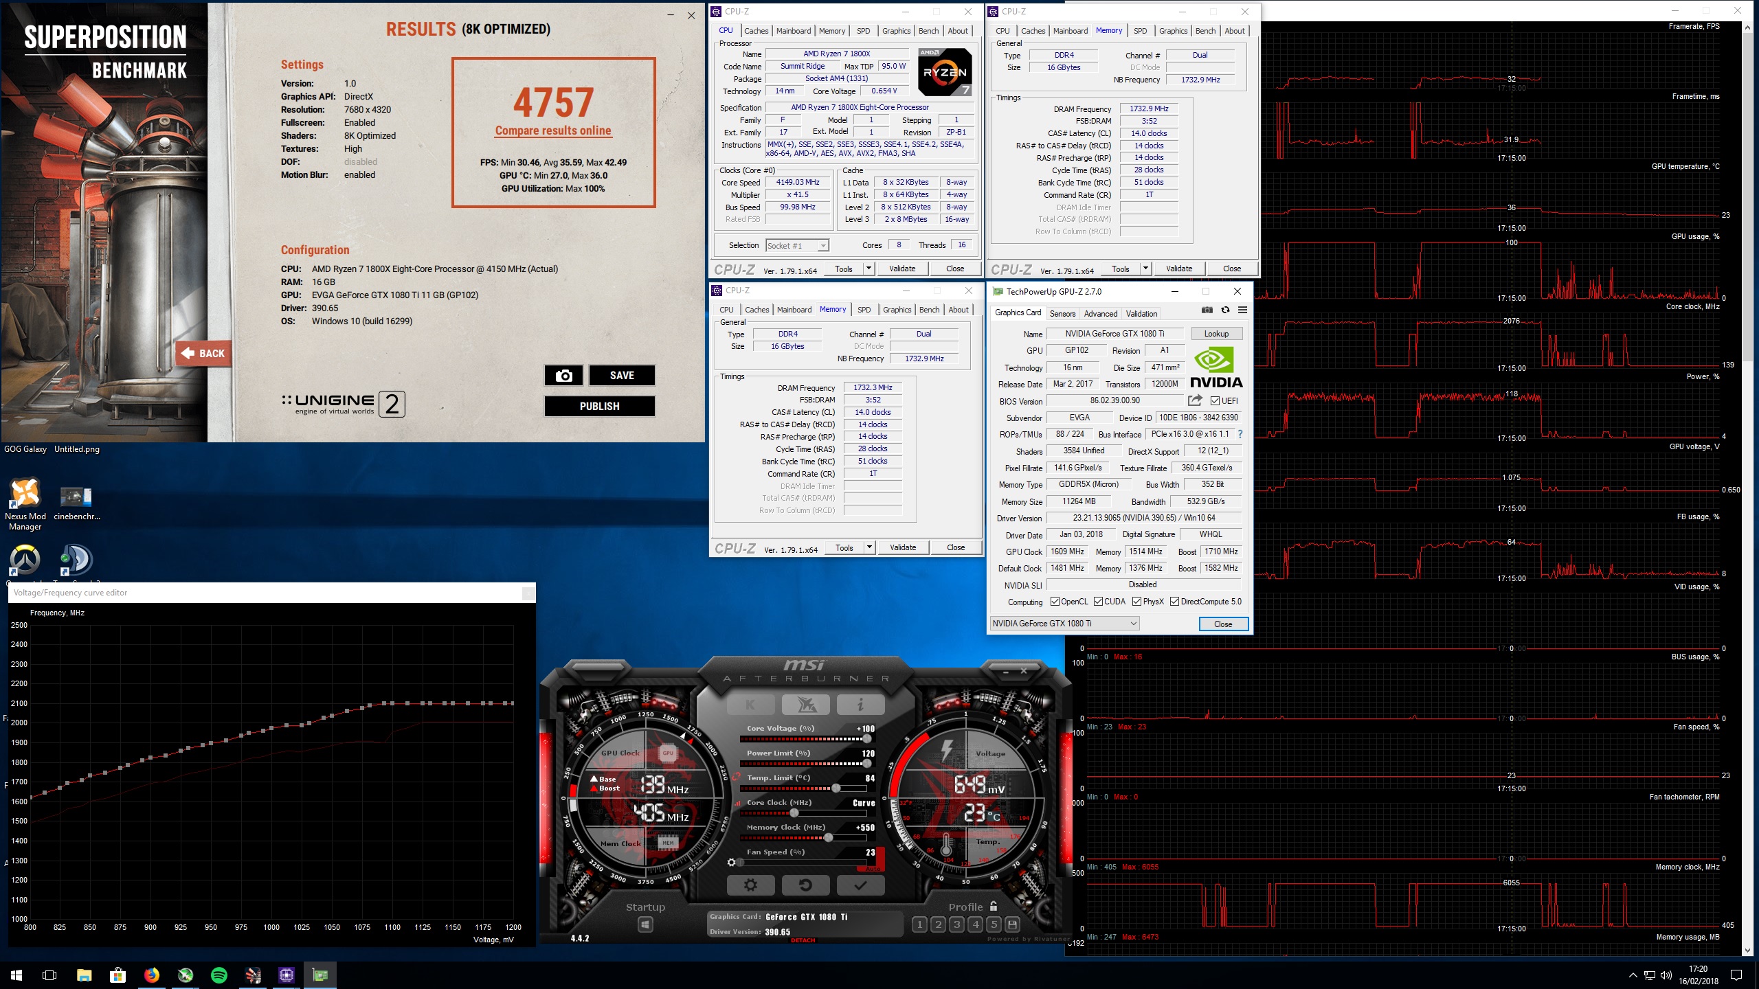Image resolution: width=1759 pixels, height=989 pixels.
Task: Click the BACK button in Superposition
Action: [203, 353]
